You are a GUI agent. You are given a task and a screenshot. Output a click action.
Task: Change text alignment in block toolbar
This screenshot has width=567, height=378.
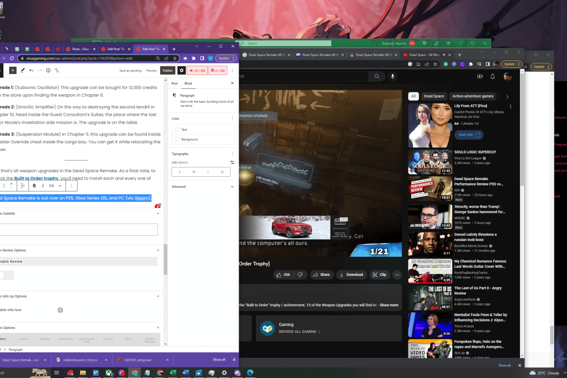point(23,186)
